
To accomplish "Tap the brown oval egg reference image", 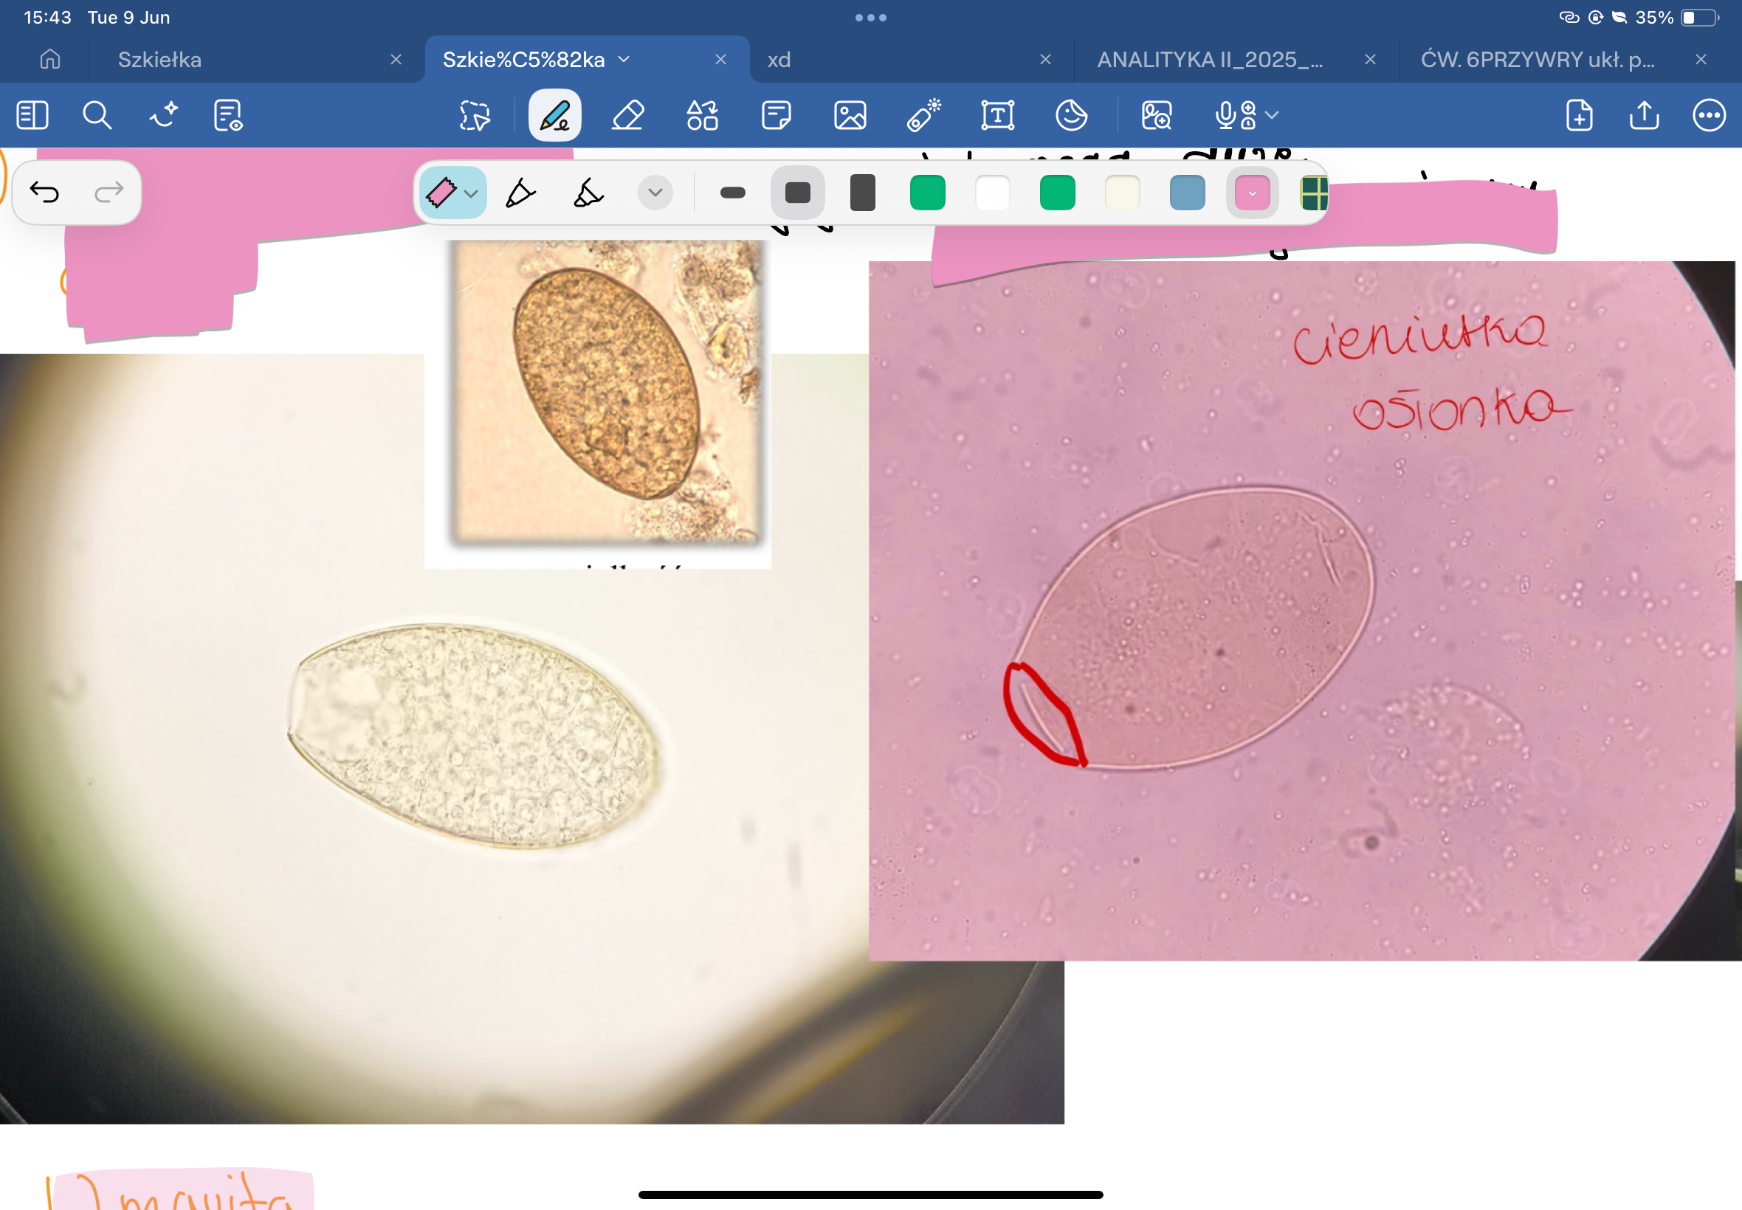I will pyautogui.click(x=607, y=392).
